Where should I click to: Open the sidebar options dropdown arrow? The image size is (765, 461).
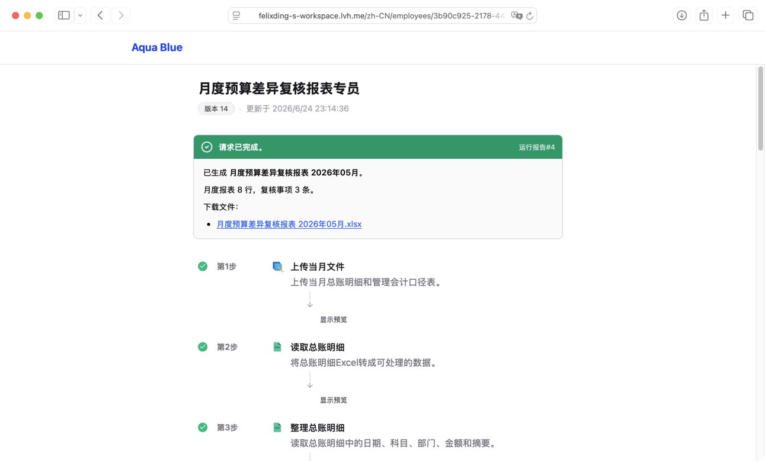[80, 15]
